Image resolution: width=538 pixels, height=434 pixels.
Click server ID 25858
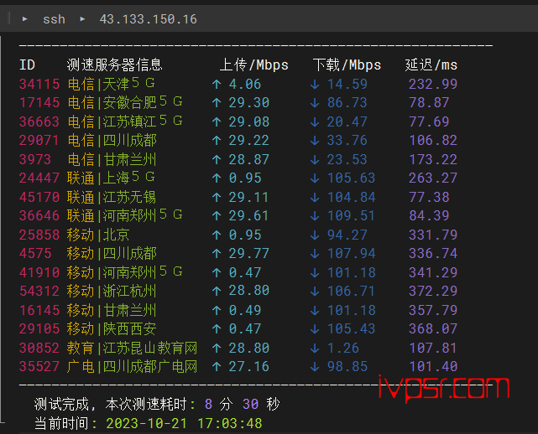click(x=39, y=235)
